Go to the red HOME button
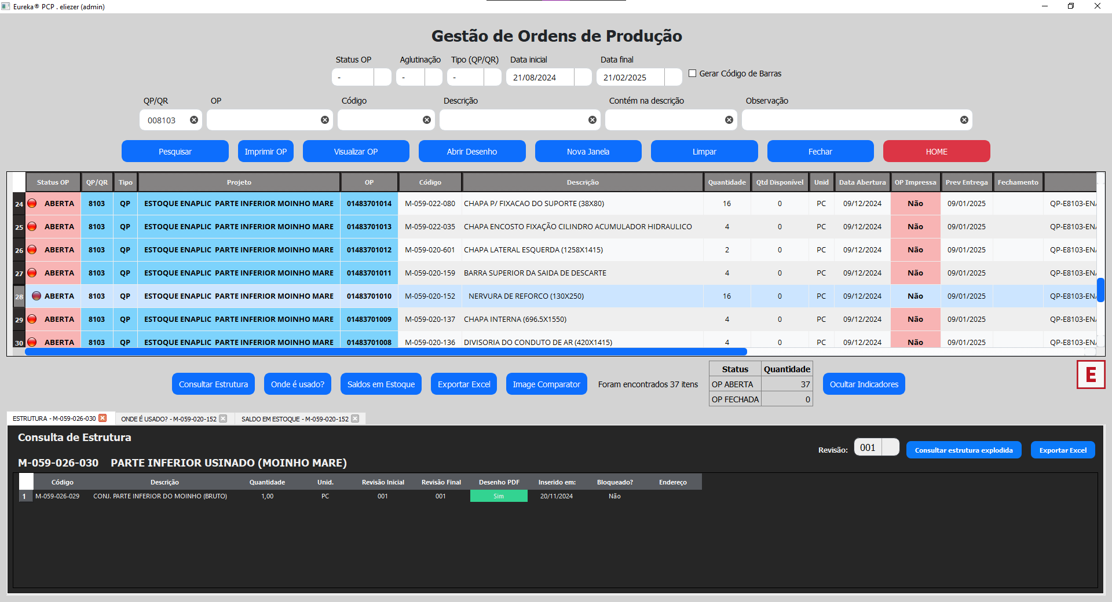The image size is (1112, 602). (x=937, y=151)
